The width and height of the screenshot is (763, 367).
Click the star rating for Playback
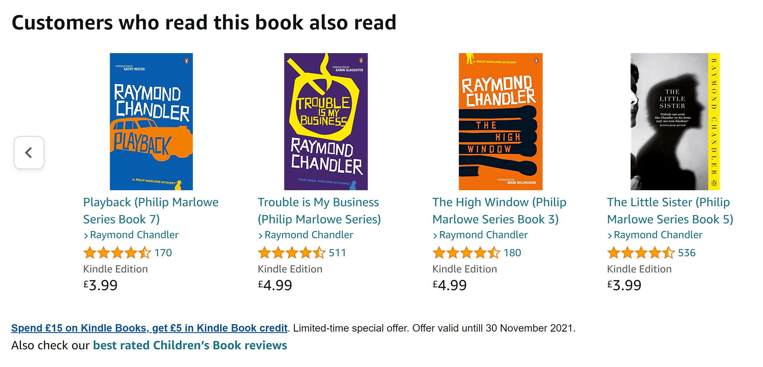tap(117, 253)
